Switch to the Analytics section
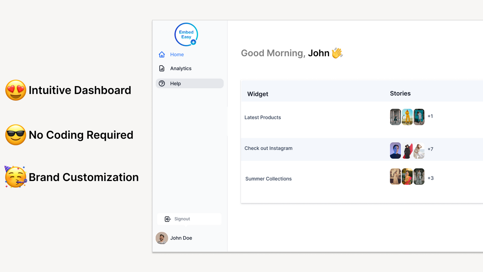 click(x=181, y=68)
